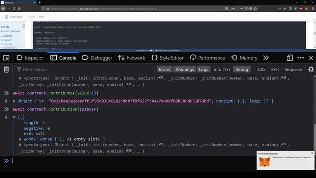316x178 pixels.
Task: Expand the top prototype Object entry
Action: point(20,78)
